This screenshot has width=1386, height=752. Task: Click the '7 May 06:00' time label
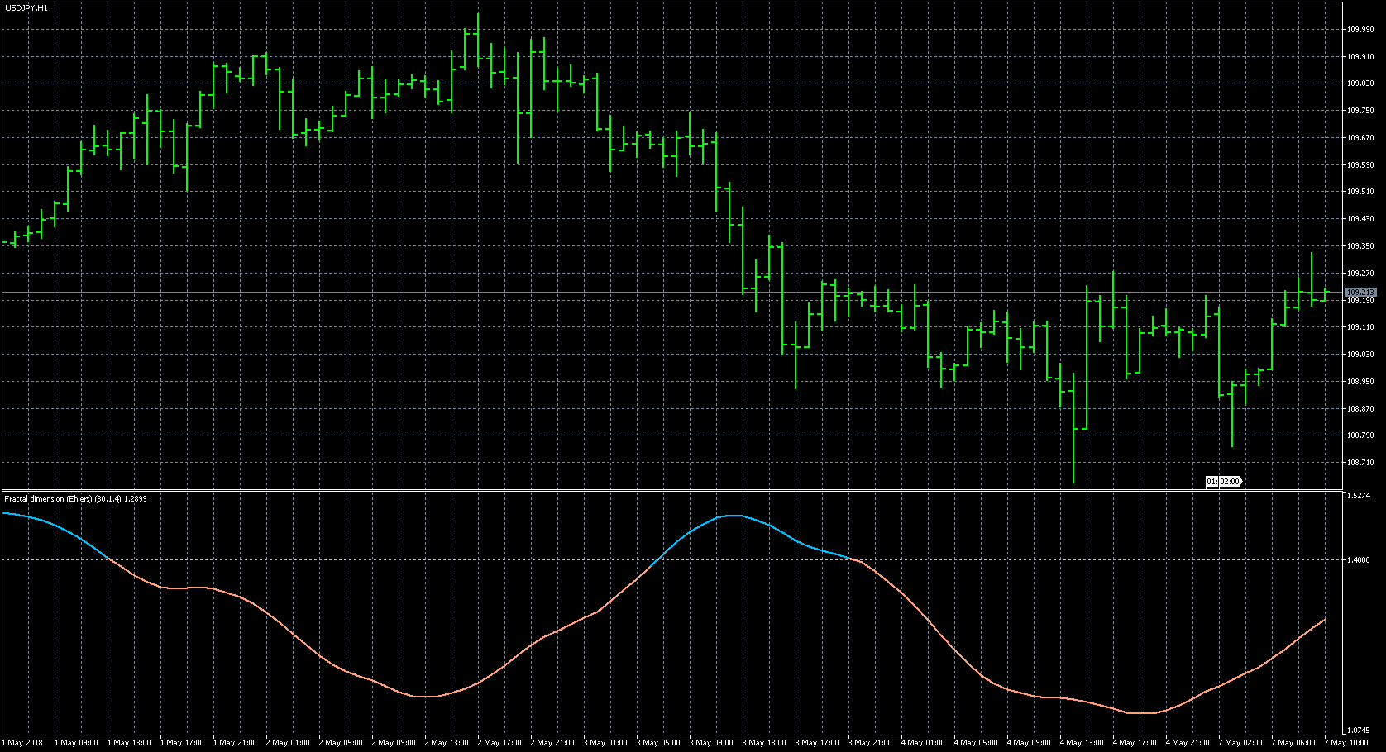point(1293,743)
